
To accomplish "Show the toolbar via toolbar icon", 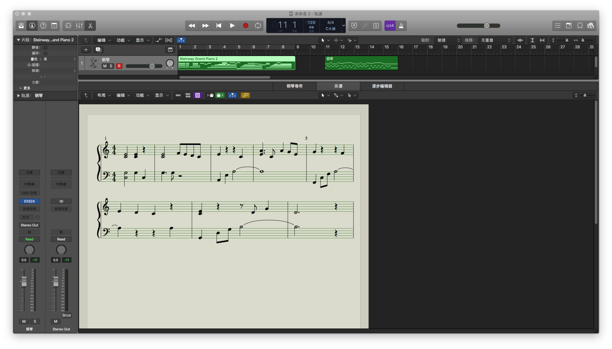I will pos(54,26).
